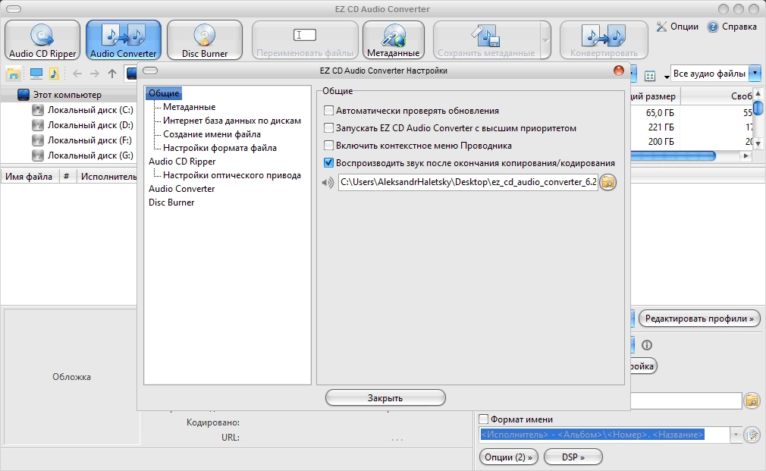Select Настройки оптического привода
The image size is (766, 471).
[x=232, y=175]
